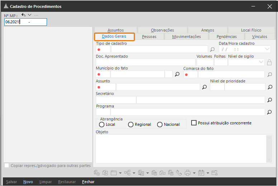The width and height of the screenshot is (278, 186).
Task: Toggle Copiar repres./advogado para outras partes checkbox
Action: pos(6,166)
